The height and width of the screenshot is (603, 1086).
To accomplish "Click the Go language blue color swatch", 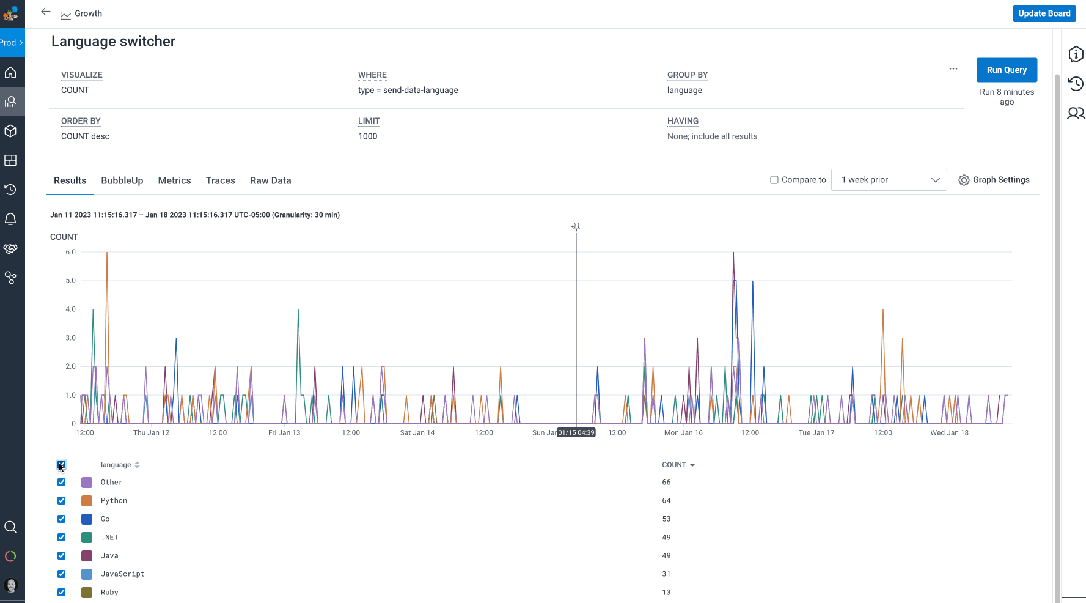I will click(x=87, y=519).
